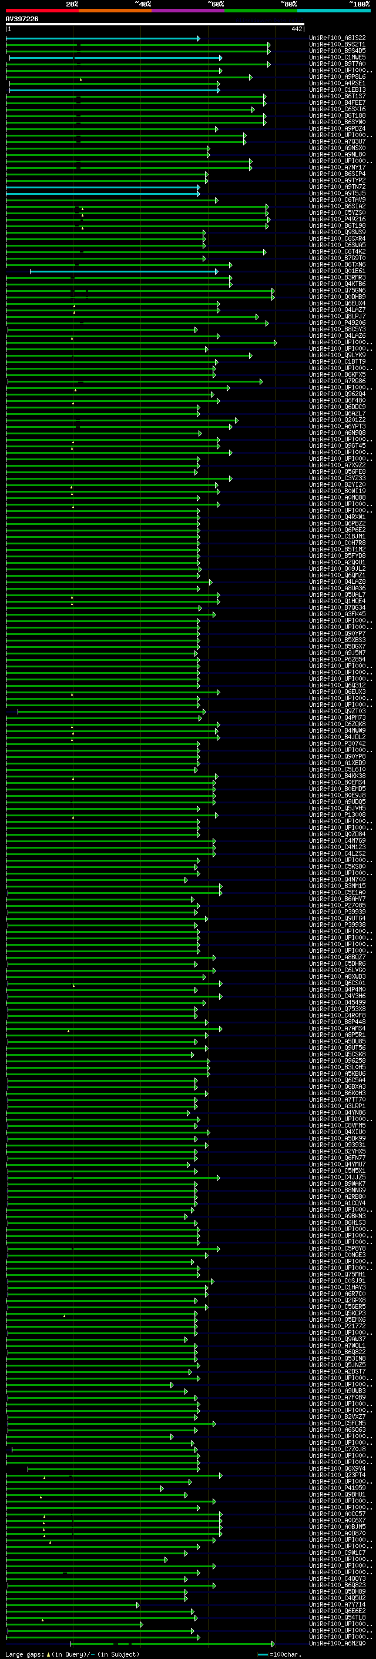Select label UniRef100_Q75MH1
The height and width of the screenshot is (1659, 376).
(x=337, y=1275)
